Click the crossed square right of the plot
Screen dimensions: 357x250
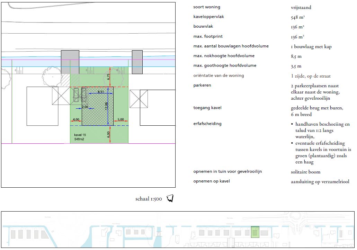click(x=139, y=98)
